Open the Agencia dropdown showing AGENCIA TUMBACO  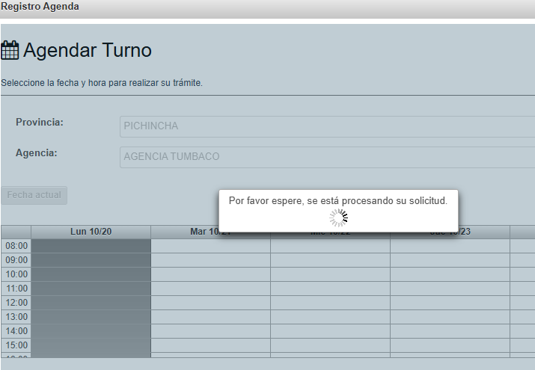tap(327, 157)
